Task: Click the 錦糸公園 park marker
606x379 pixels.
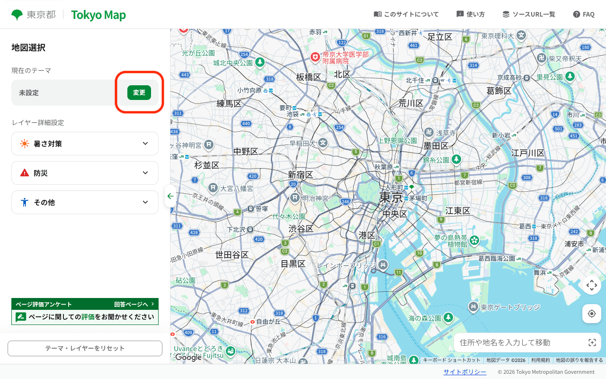Action: click(x=456, y=160)
